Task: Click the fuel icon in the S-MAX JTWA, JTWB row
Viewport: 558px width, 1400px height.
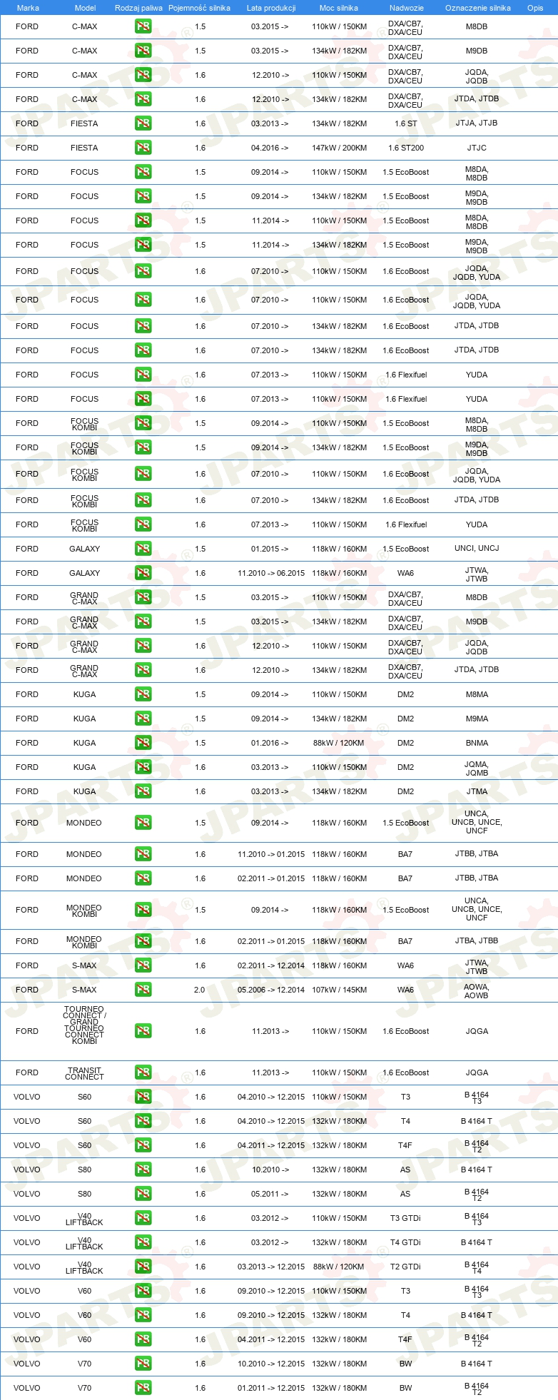Action: coord(143,965)
